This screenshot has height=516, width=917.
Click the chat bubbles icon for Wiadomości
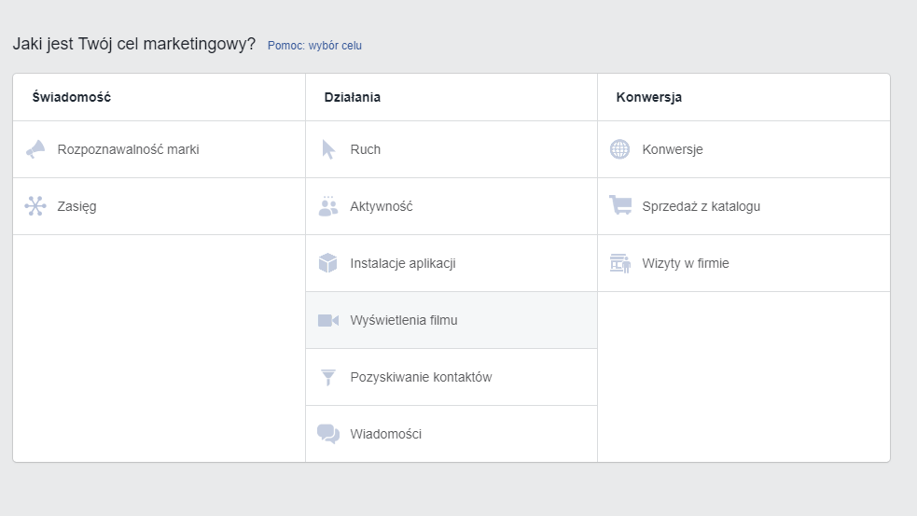[x=328, y=434]
